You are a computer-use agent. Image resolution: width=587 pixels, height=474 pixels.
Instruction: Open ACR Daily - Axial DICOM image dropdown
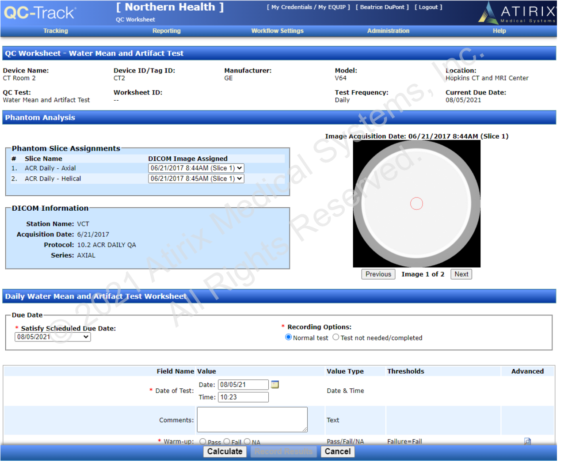pos(196,168)
